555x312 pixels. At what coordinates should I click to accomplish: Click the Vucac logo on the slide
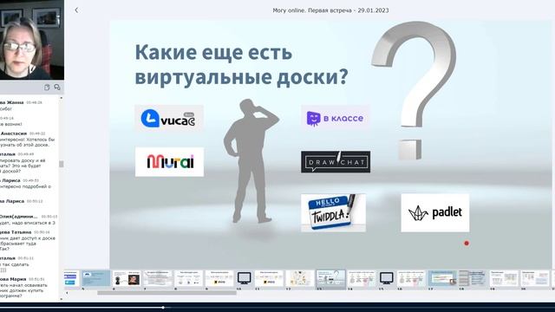pos(169,118)
